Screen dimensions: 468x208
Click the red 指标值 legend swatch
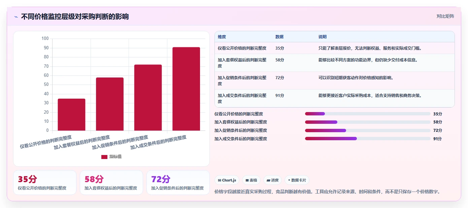[104, 157]
